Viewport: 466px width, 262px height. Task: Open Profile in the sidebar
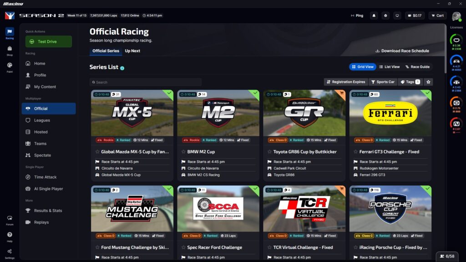point(48,75)
